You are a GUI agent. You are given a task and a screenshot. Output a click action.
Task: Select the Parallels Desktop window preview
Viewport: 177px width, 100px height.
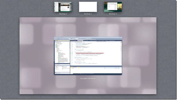[88, 56]
